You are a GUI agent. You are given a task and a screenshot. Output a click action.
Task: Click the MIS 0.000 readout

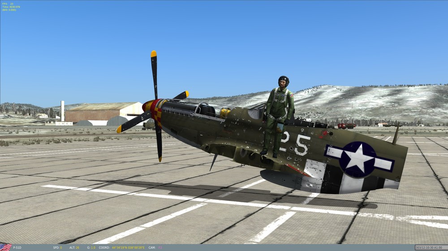click(9, 10)
